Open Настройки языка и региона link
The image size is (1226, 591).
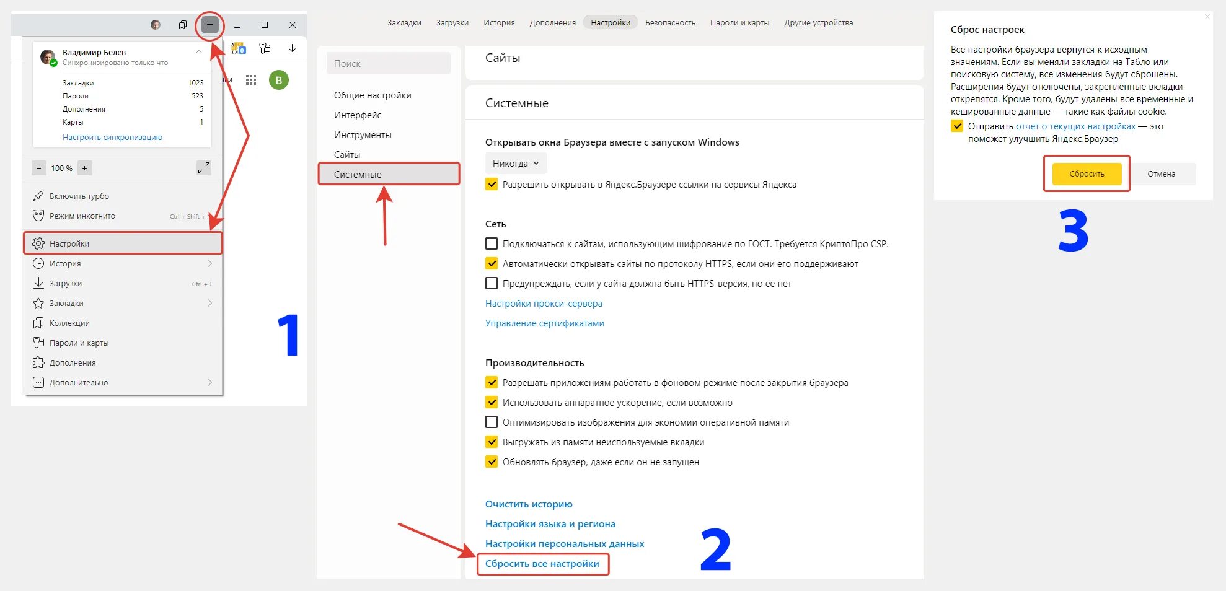coord(550,523)
